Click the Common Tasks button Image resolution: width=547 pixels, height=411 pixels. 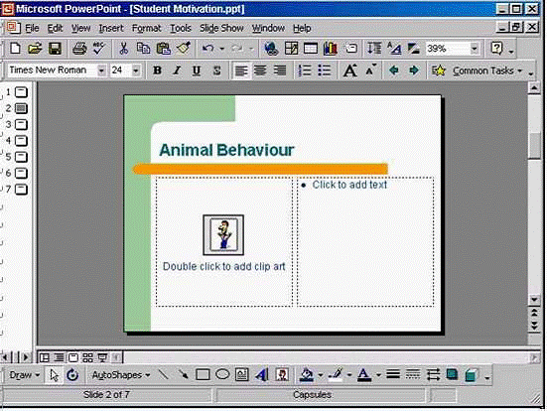[x=477, y=70]
